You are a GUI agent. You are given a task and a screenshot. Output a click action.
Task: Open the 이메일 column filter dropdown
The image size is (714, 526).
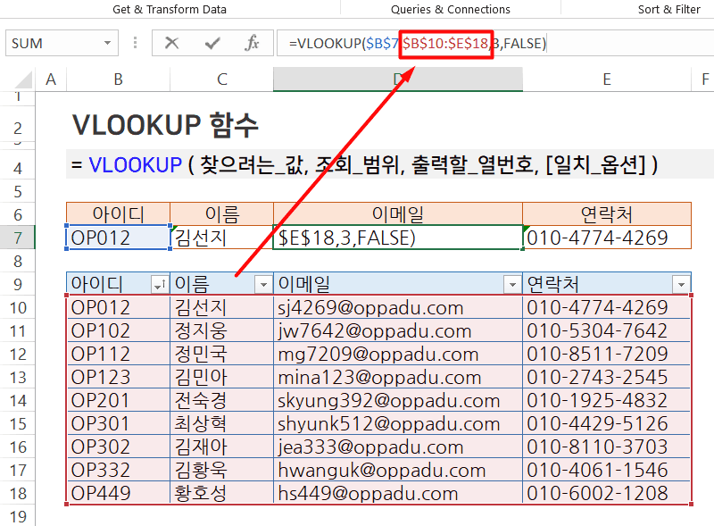(x=512, y=285)
